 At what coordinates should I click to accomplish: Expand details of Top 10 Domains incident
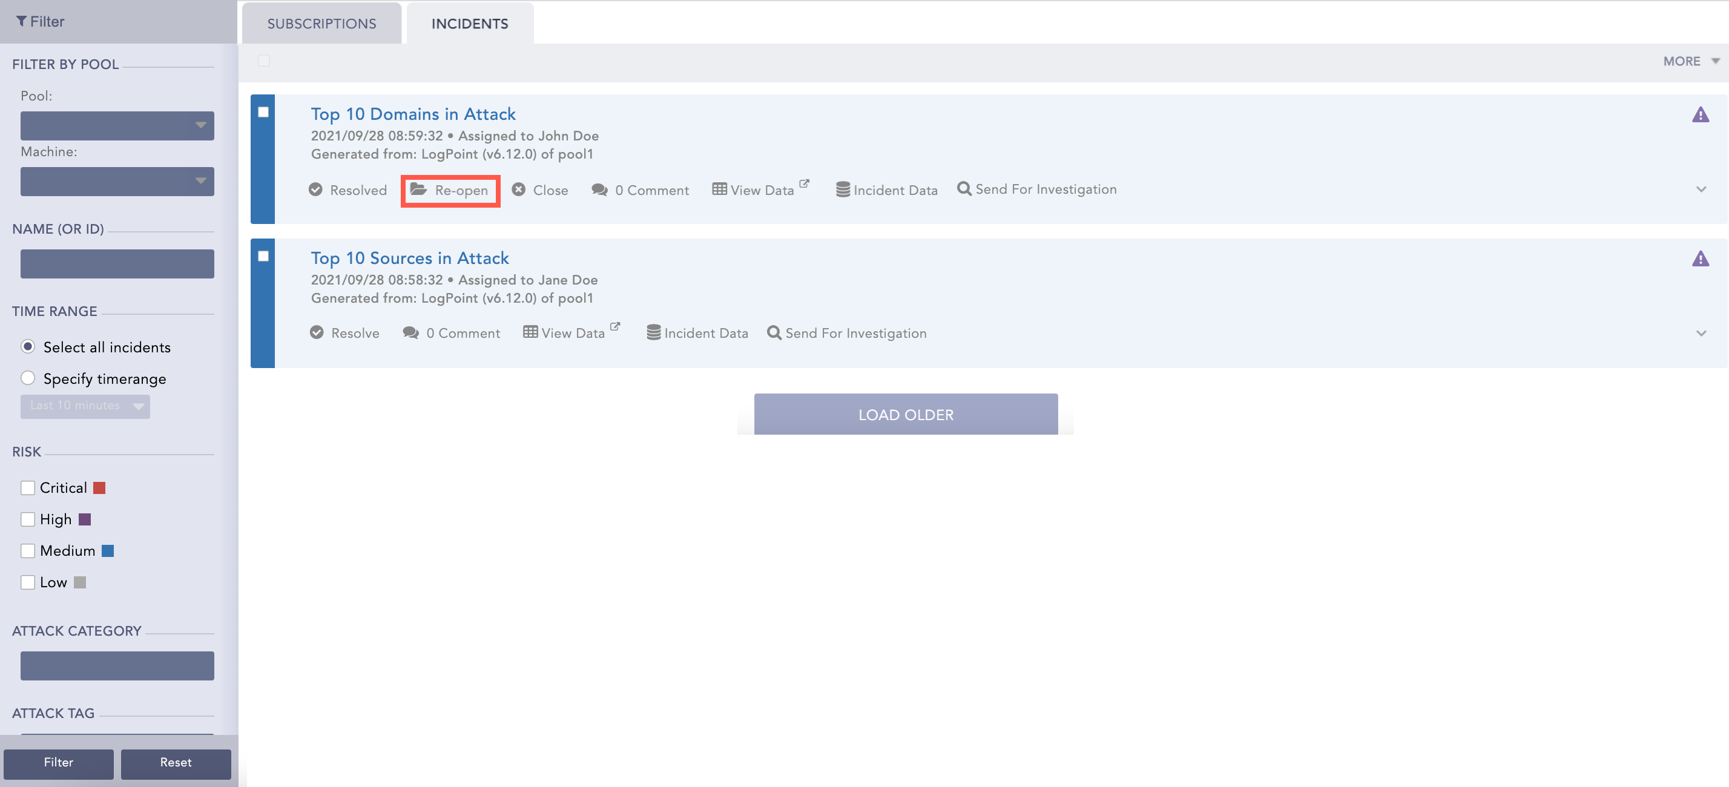1702,189
